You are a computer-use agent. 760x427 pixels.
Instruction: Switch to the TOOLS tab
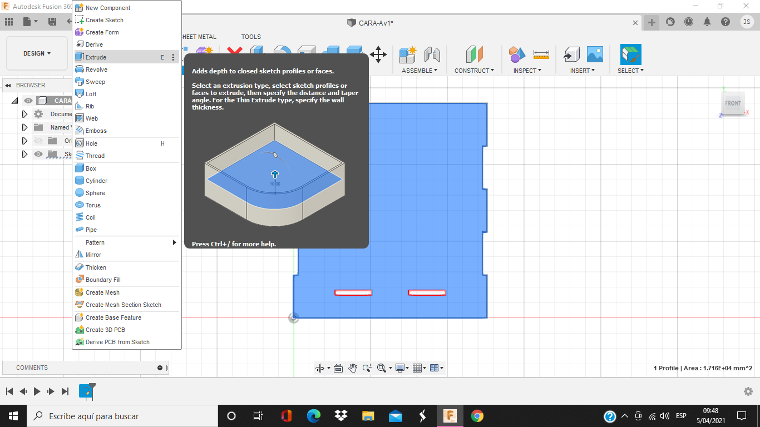pyautogui.click(x=251, y=37)
